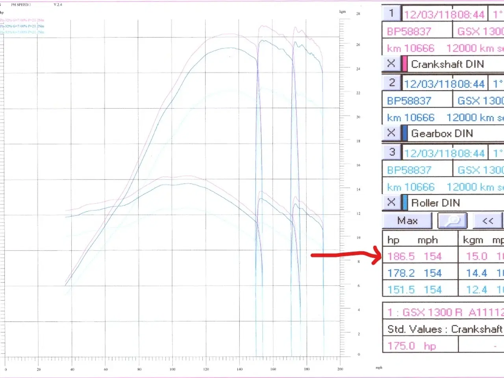Image resolution: width=504 pixels, height=378 pixels.
Task: Select curve number 2 button
Action: point(391,83)
